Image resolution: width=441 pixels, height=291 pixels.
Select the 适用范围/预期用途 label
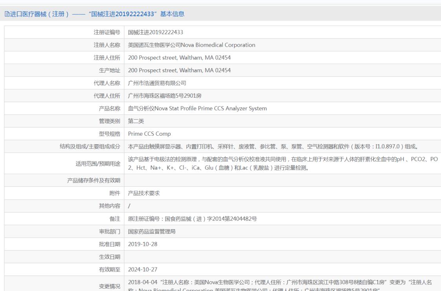click(98, 164)
